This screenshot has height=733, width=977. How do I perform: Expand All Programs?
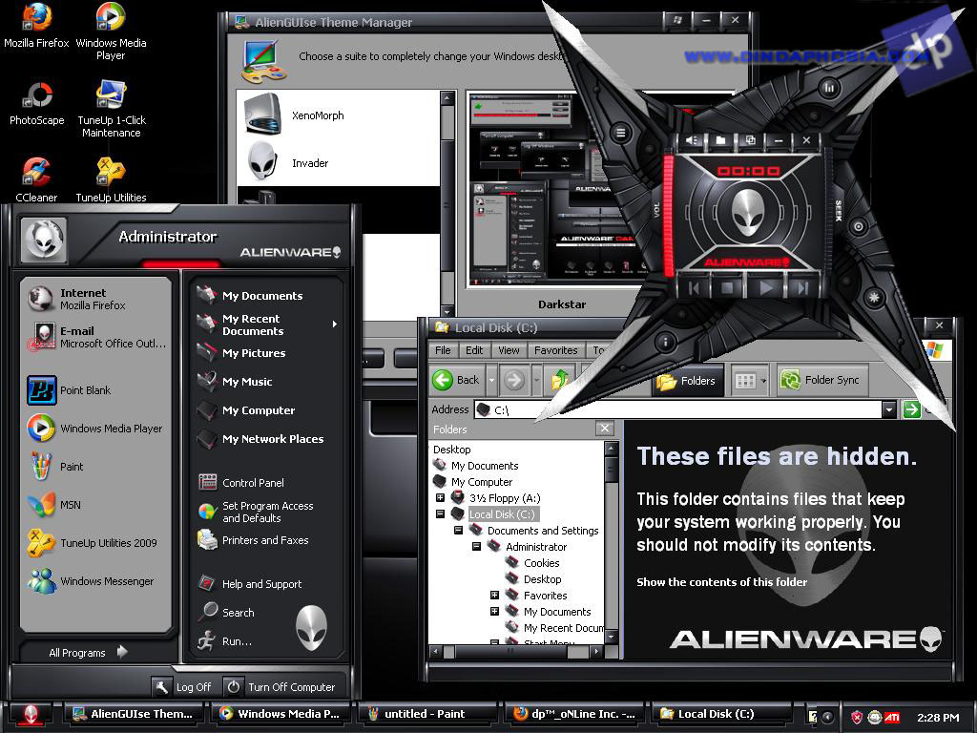coord(87,653)
